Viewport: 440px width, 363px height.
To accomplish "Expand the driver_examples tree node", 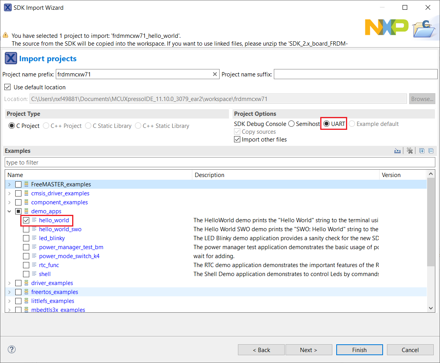I will click(9, 283).
